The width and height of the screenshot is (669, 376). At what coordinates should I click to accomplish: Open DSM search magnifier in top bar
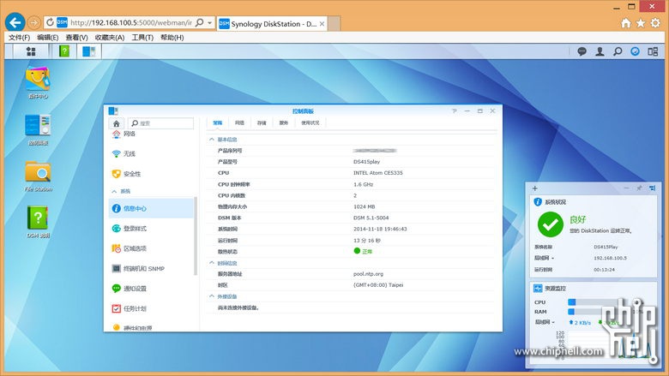point(618,51)
